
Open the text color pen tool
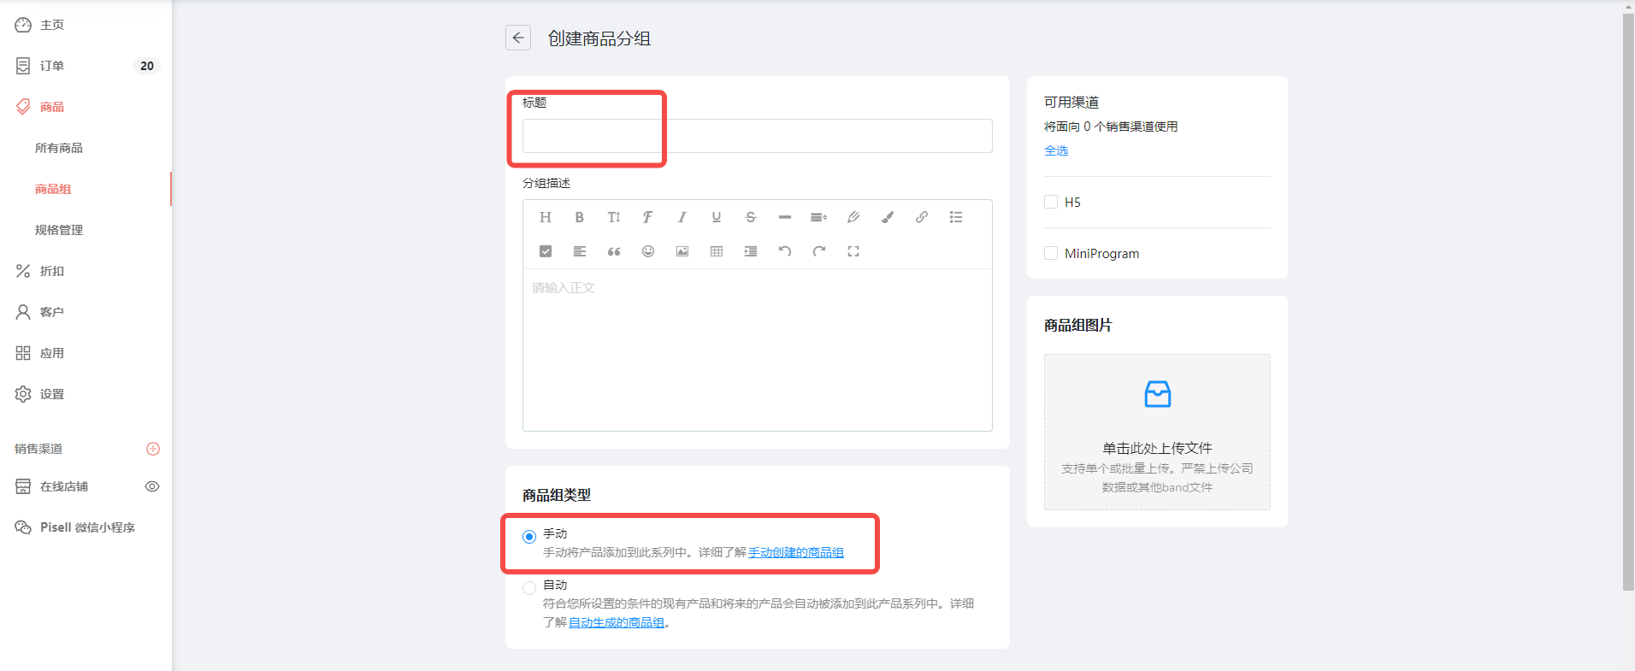[x=853, y=217]
